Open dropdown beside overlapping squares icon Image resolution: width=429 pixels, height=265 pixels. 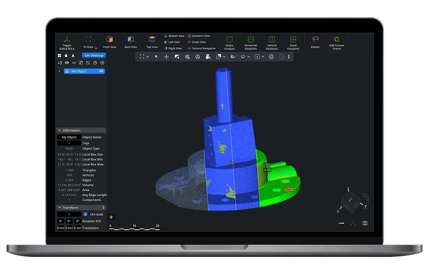pyautogui.click(x=224, y=57)
